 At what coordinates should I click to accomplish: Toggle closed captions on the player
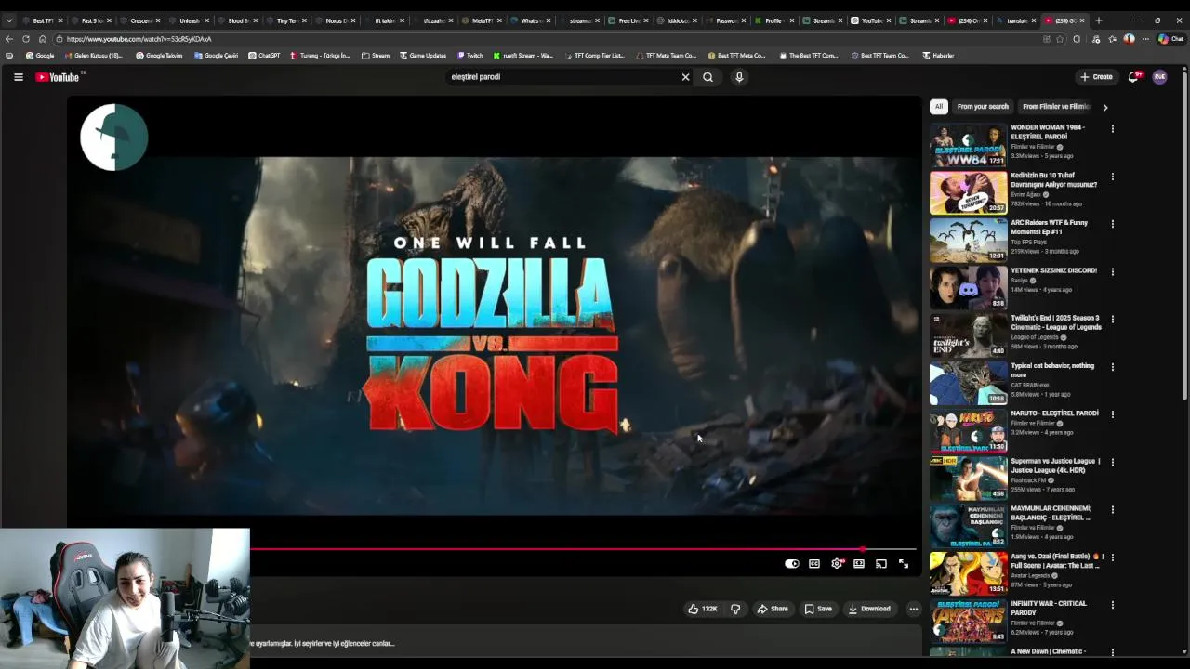coord(814,563)
